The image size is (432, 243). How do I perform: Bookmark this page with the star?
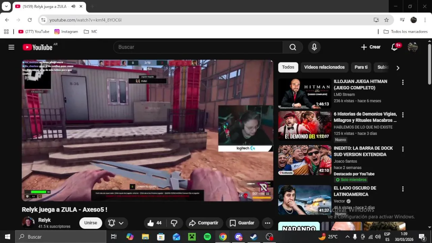point(386,20)
